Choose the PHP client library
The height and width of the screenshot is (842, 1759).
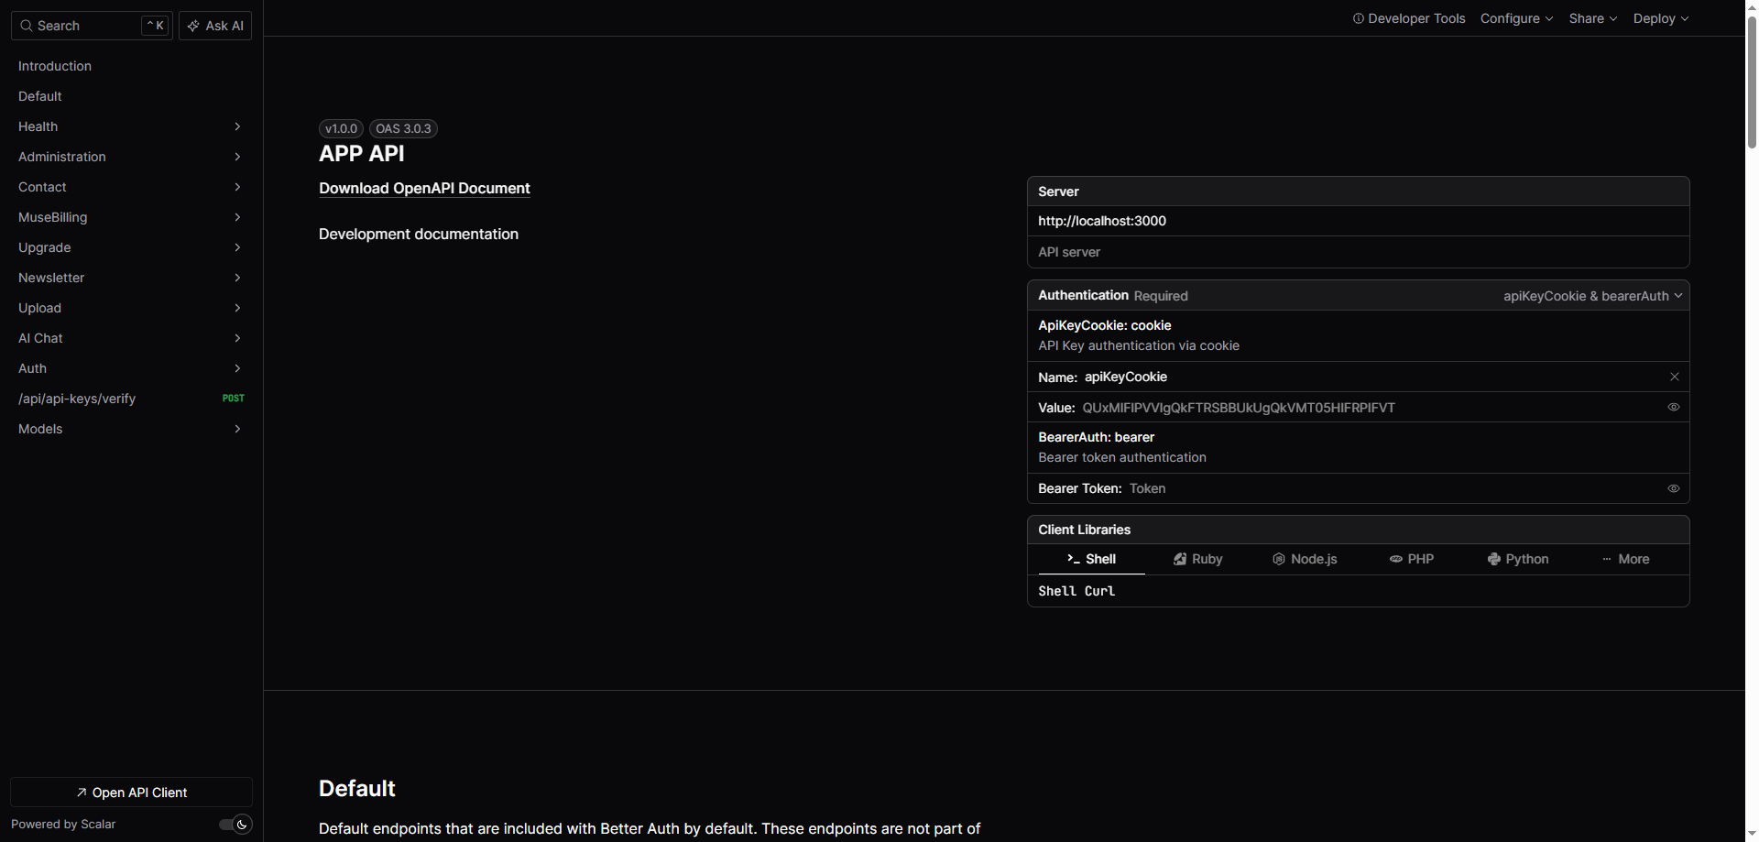point(1411,559)
